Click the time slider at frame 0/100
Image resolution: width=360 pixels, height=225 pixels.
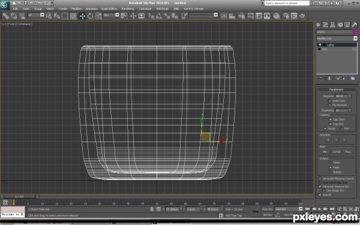click(x=20, y=197)
